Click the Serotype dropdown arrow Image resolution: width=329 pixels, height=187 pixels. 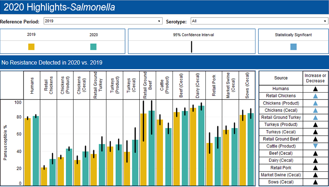pyautogui.click(x=325, y=21)
